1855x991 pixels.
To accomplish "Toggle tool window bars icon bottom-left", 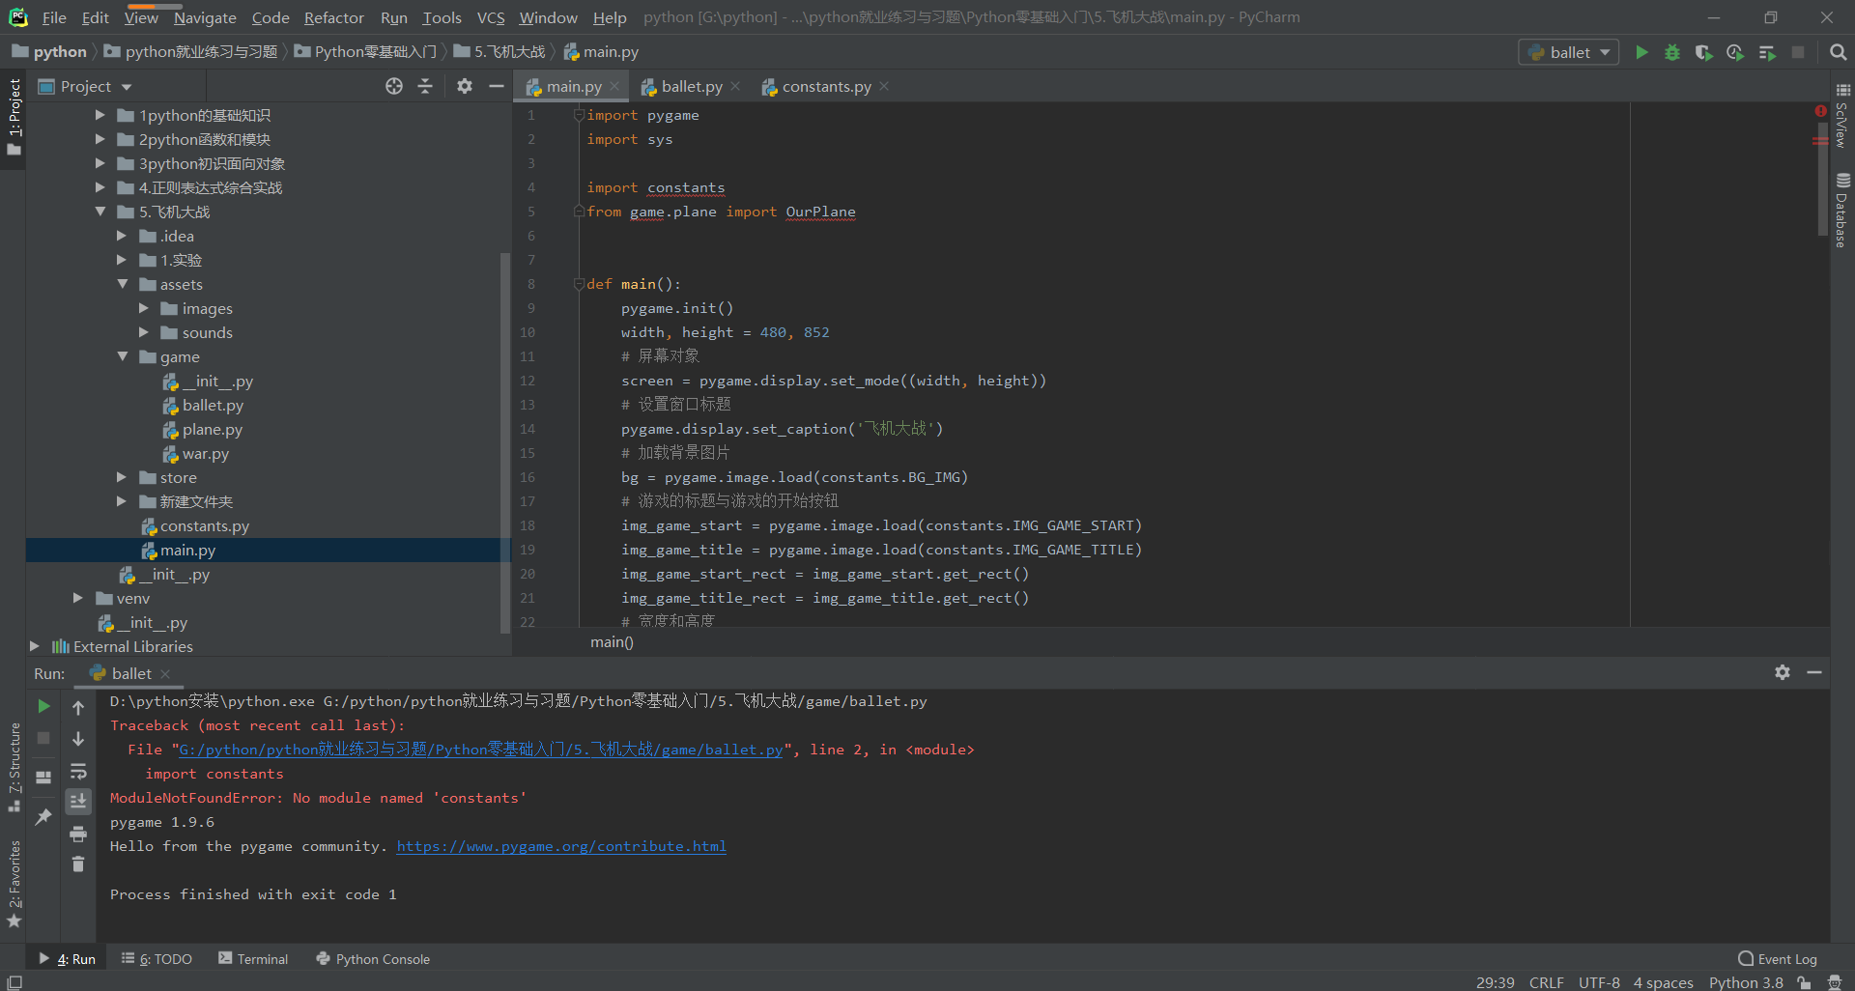I will point(14,982).
